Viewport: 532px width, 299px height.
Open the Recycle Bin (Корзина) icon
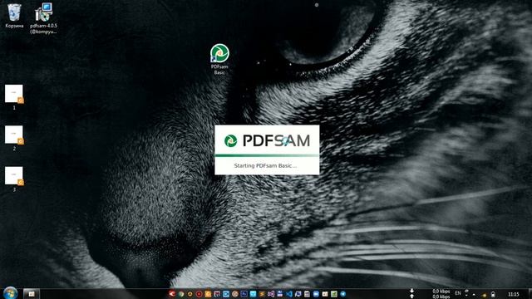14,16
